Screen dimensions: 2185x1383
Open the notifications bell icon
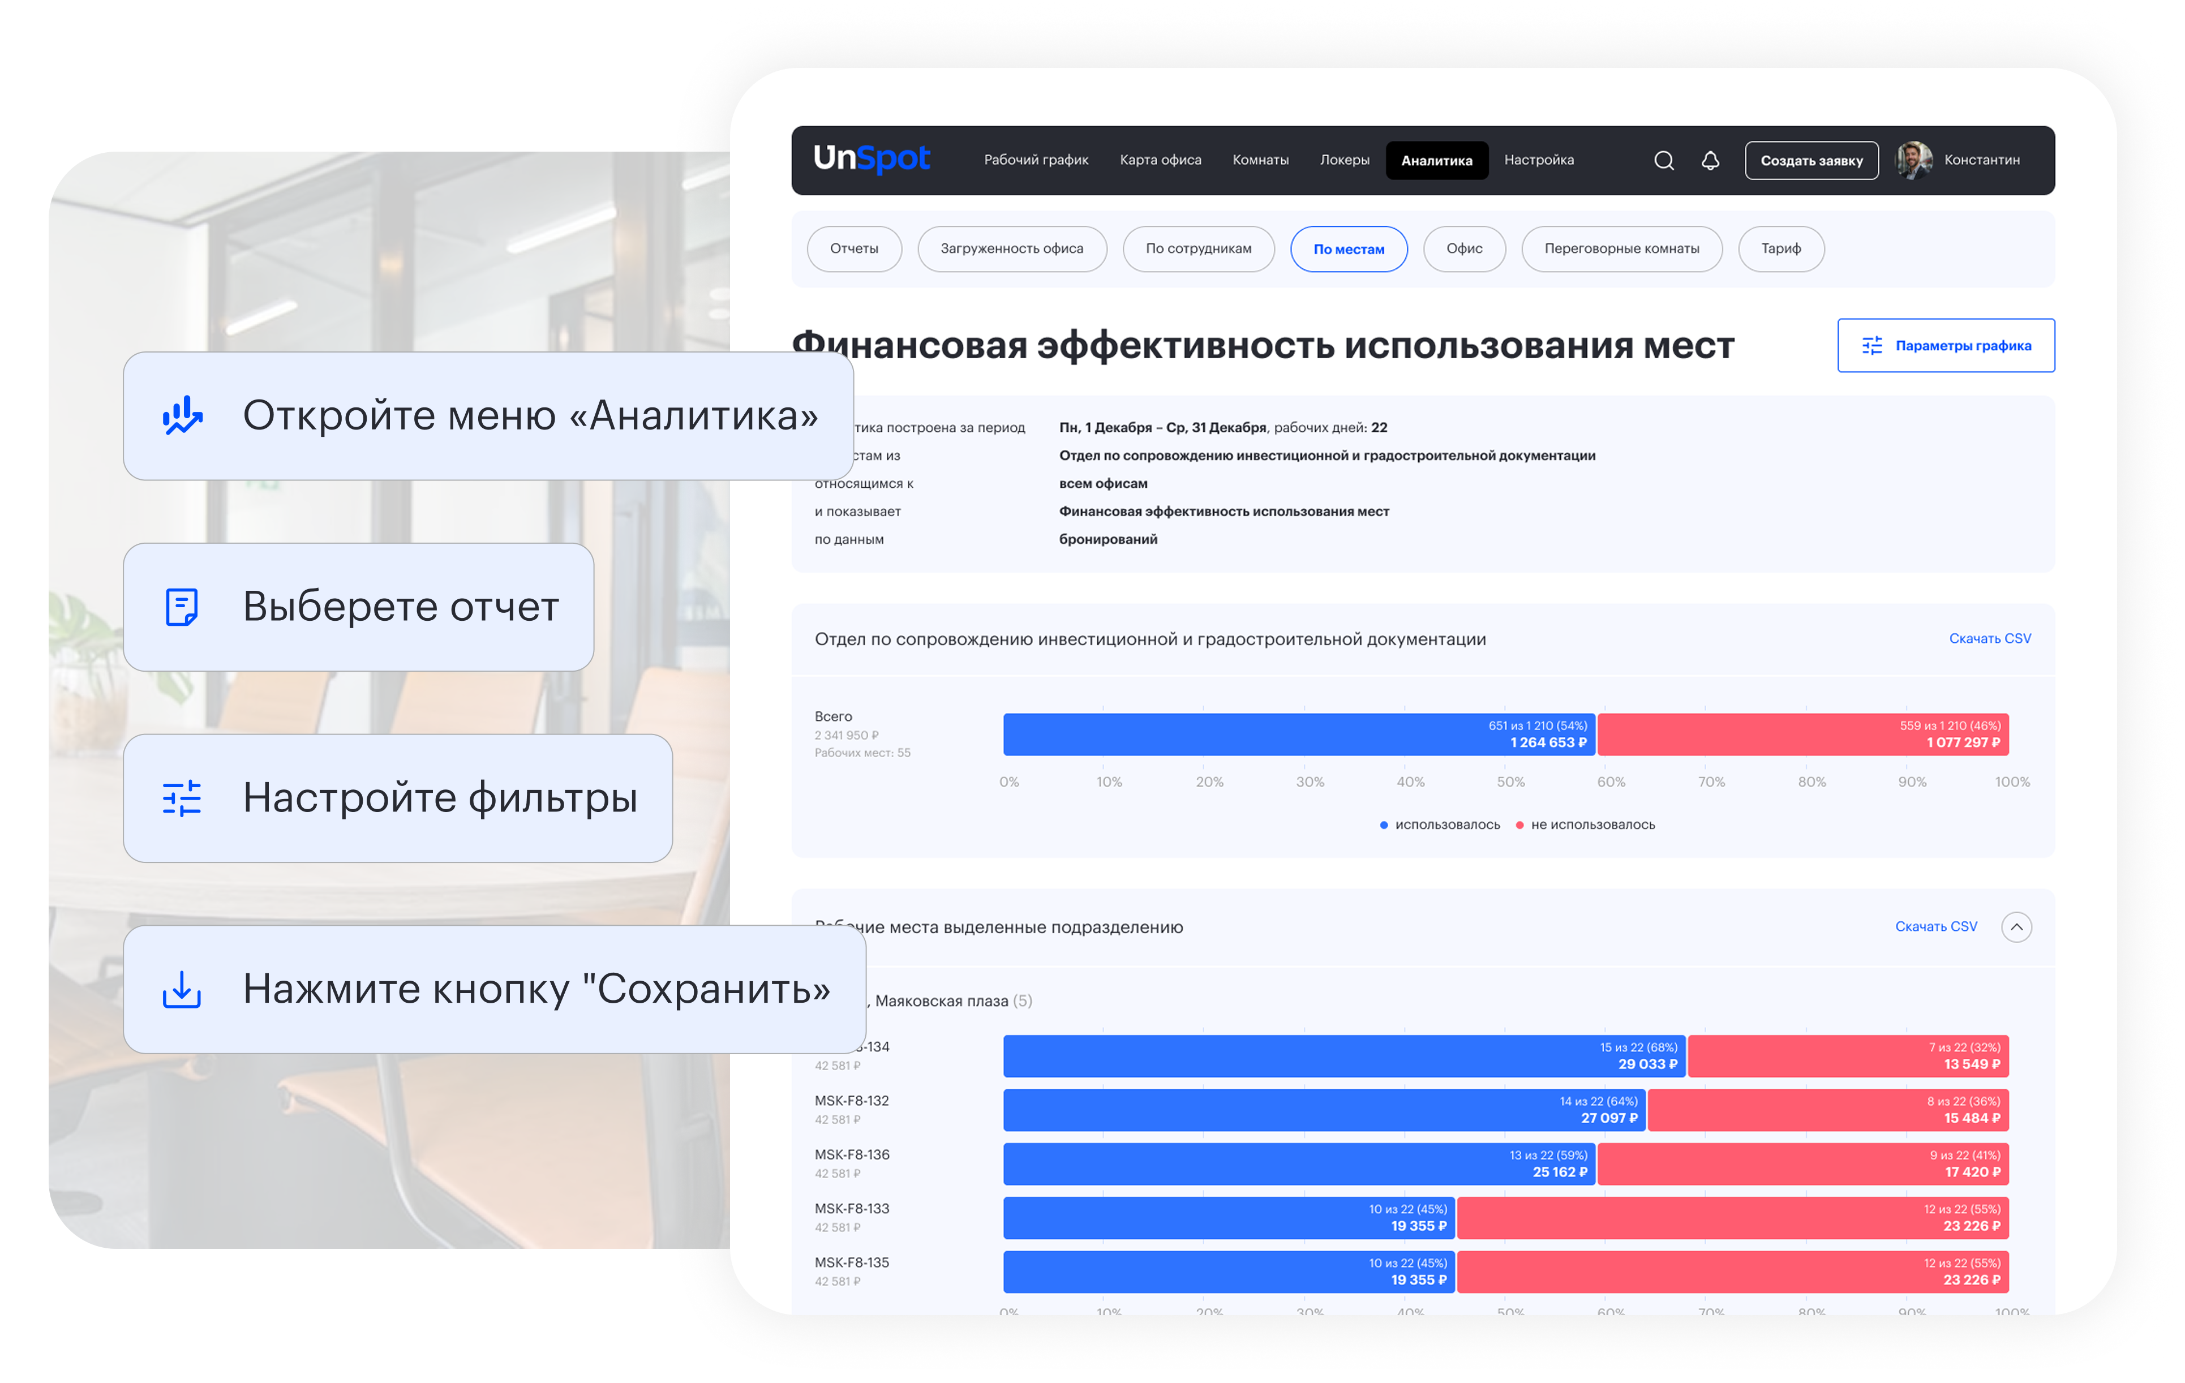tap(1710, 161)
